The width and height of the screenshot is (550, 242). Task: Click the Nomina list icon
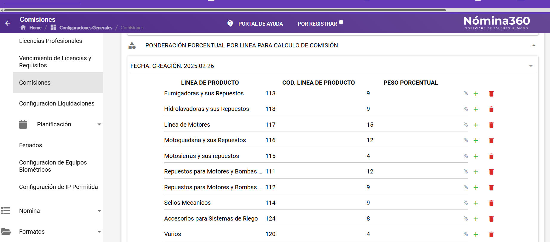tap(6, 211)
